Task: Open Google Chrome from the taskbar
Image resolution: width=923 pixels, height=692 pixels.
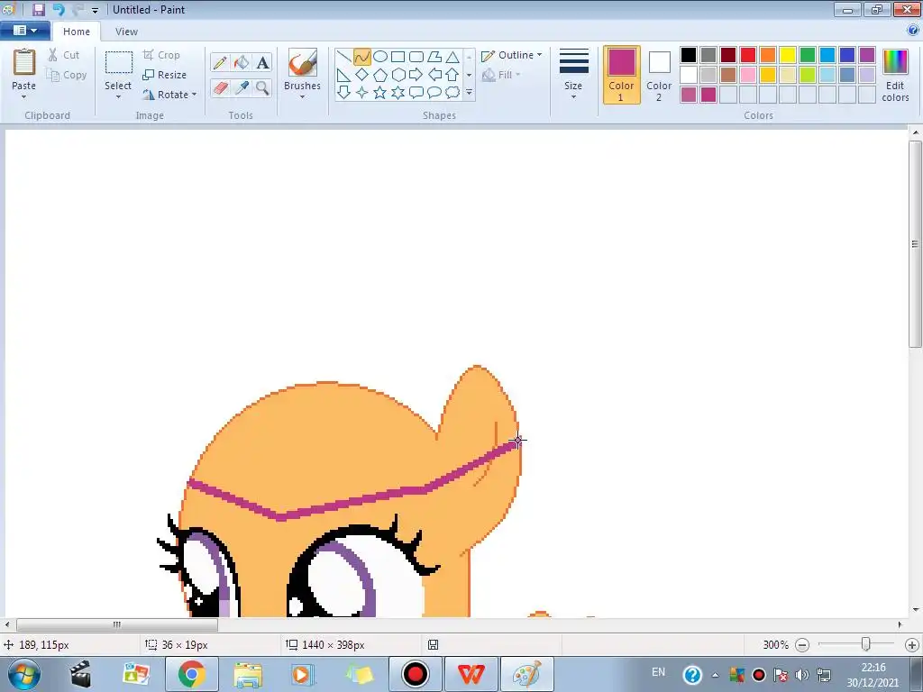Action: (x=192, y=674)
